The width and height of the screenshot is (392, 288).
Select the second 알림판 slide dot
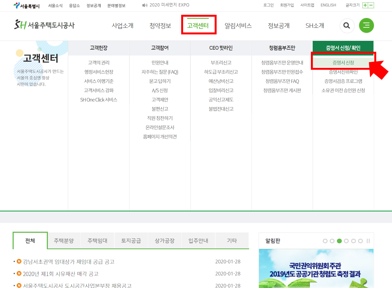point(332,241)
